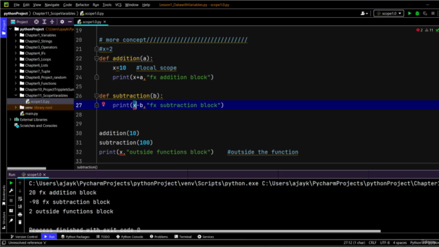The height and width of the screenshot is (247, 439).
Task: Collapse the pythonProject root node
Action: point(11,29)
